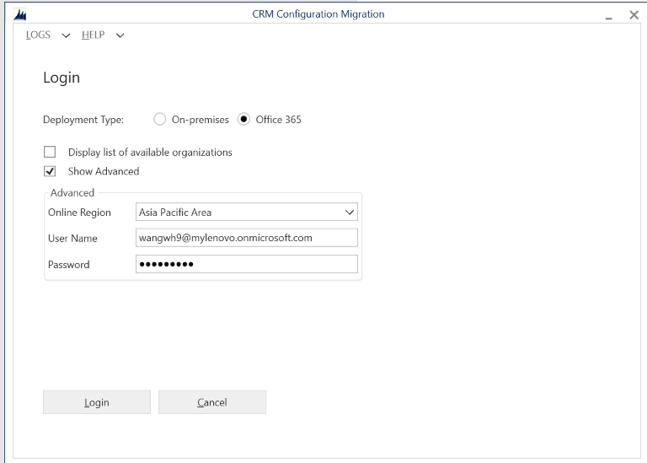
Task: Expand the chevron next to LOGS
Action: (x=66, y=35)
